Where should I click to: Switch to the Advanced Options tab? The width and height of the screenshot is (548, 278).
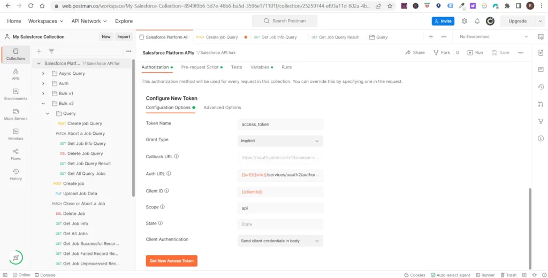click(222, 107)
